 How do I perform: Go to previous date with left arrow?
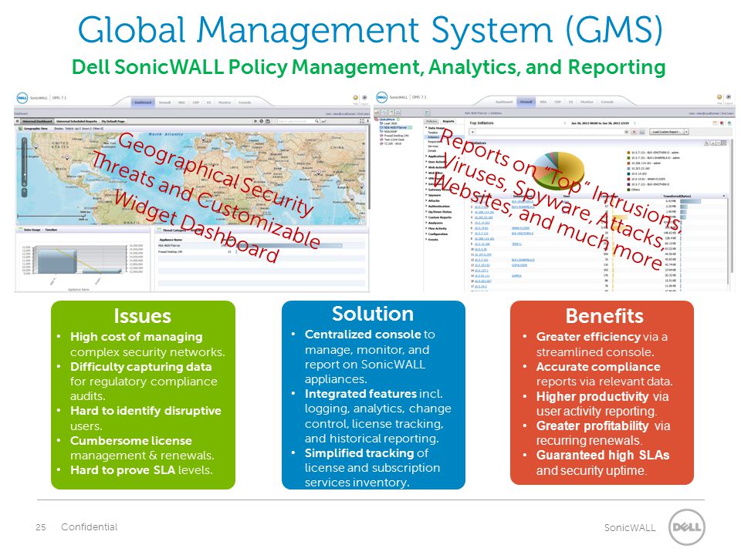565,123
